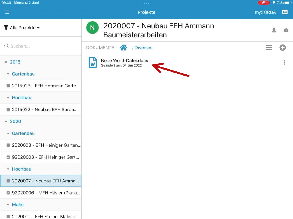The width and height of the screenshot is (293, 219).
Task: Add a new document with plus icon
Action: point(283,48)
